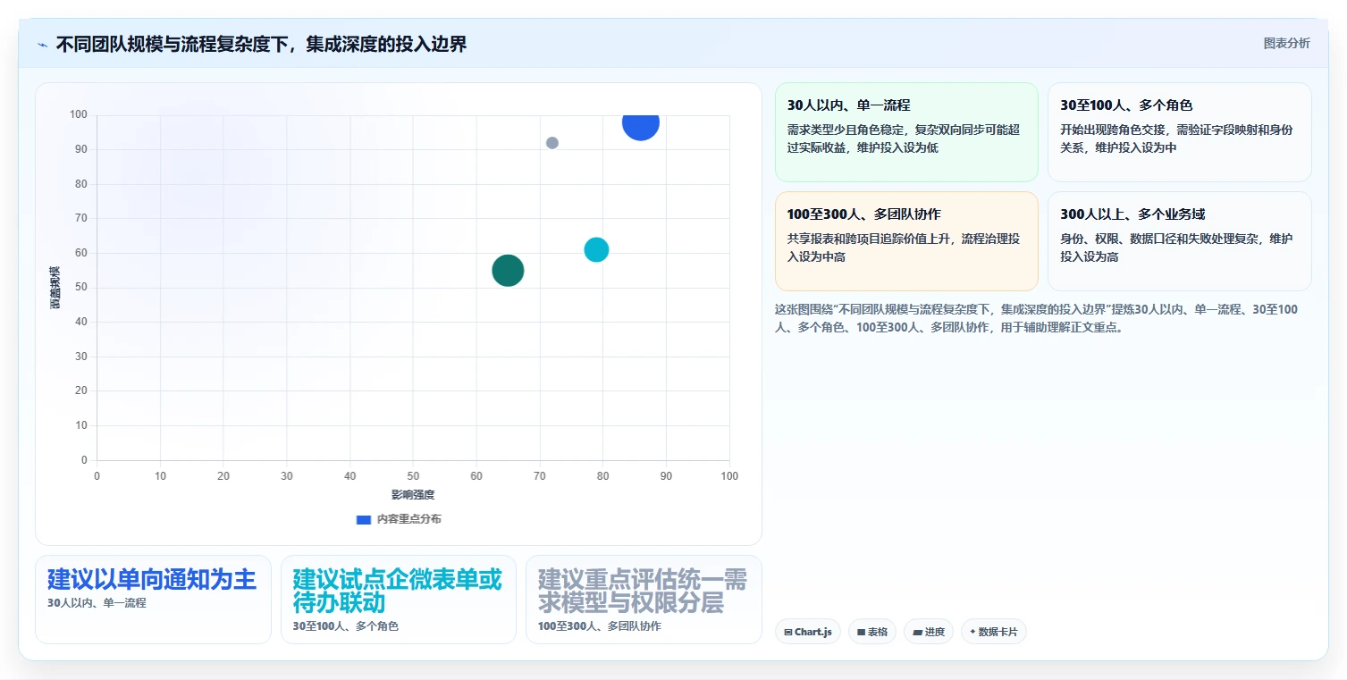
Task: Click text 维护投入设为低 in green card
Action: 897,147
